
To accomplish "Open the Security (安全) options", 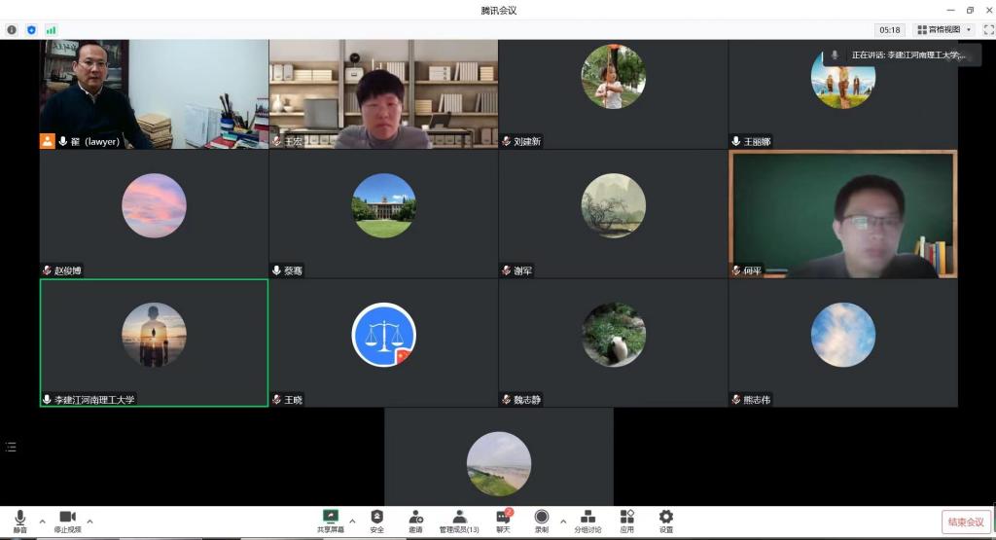I will (x=376, y=521).
